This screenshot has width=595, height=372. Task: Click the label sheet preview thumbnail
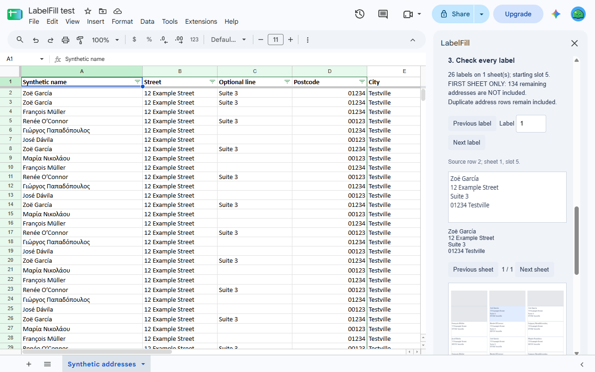(x=507, y=319)
